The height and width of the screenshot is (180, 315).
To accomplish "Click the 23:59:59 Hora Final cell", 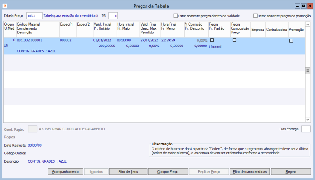I will coord(168,40).
